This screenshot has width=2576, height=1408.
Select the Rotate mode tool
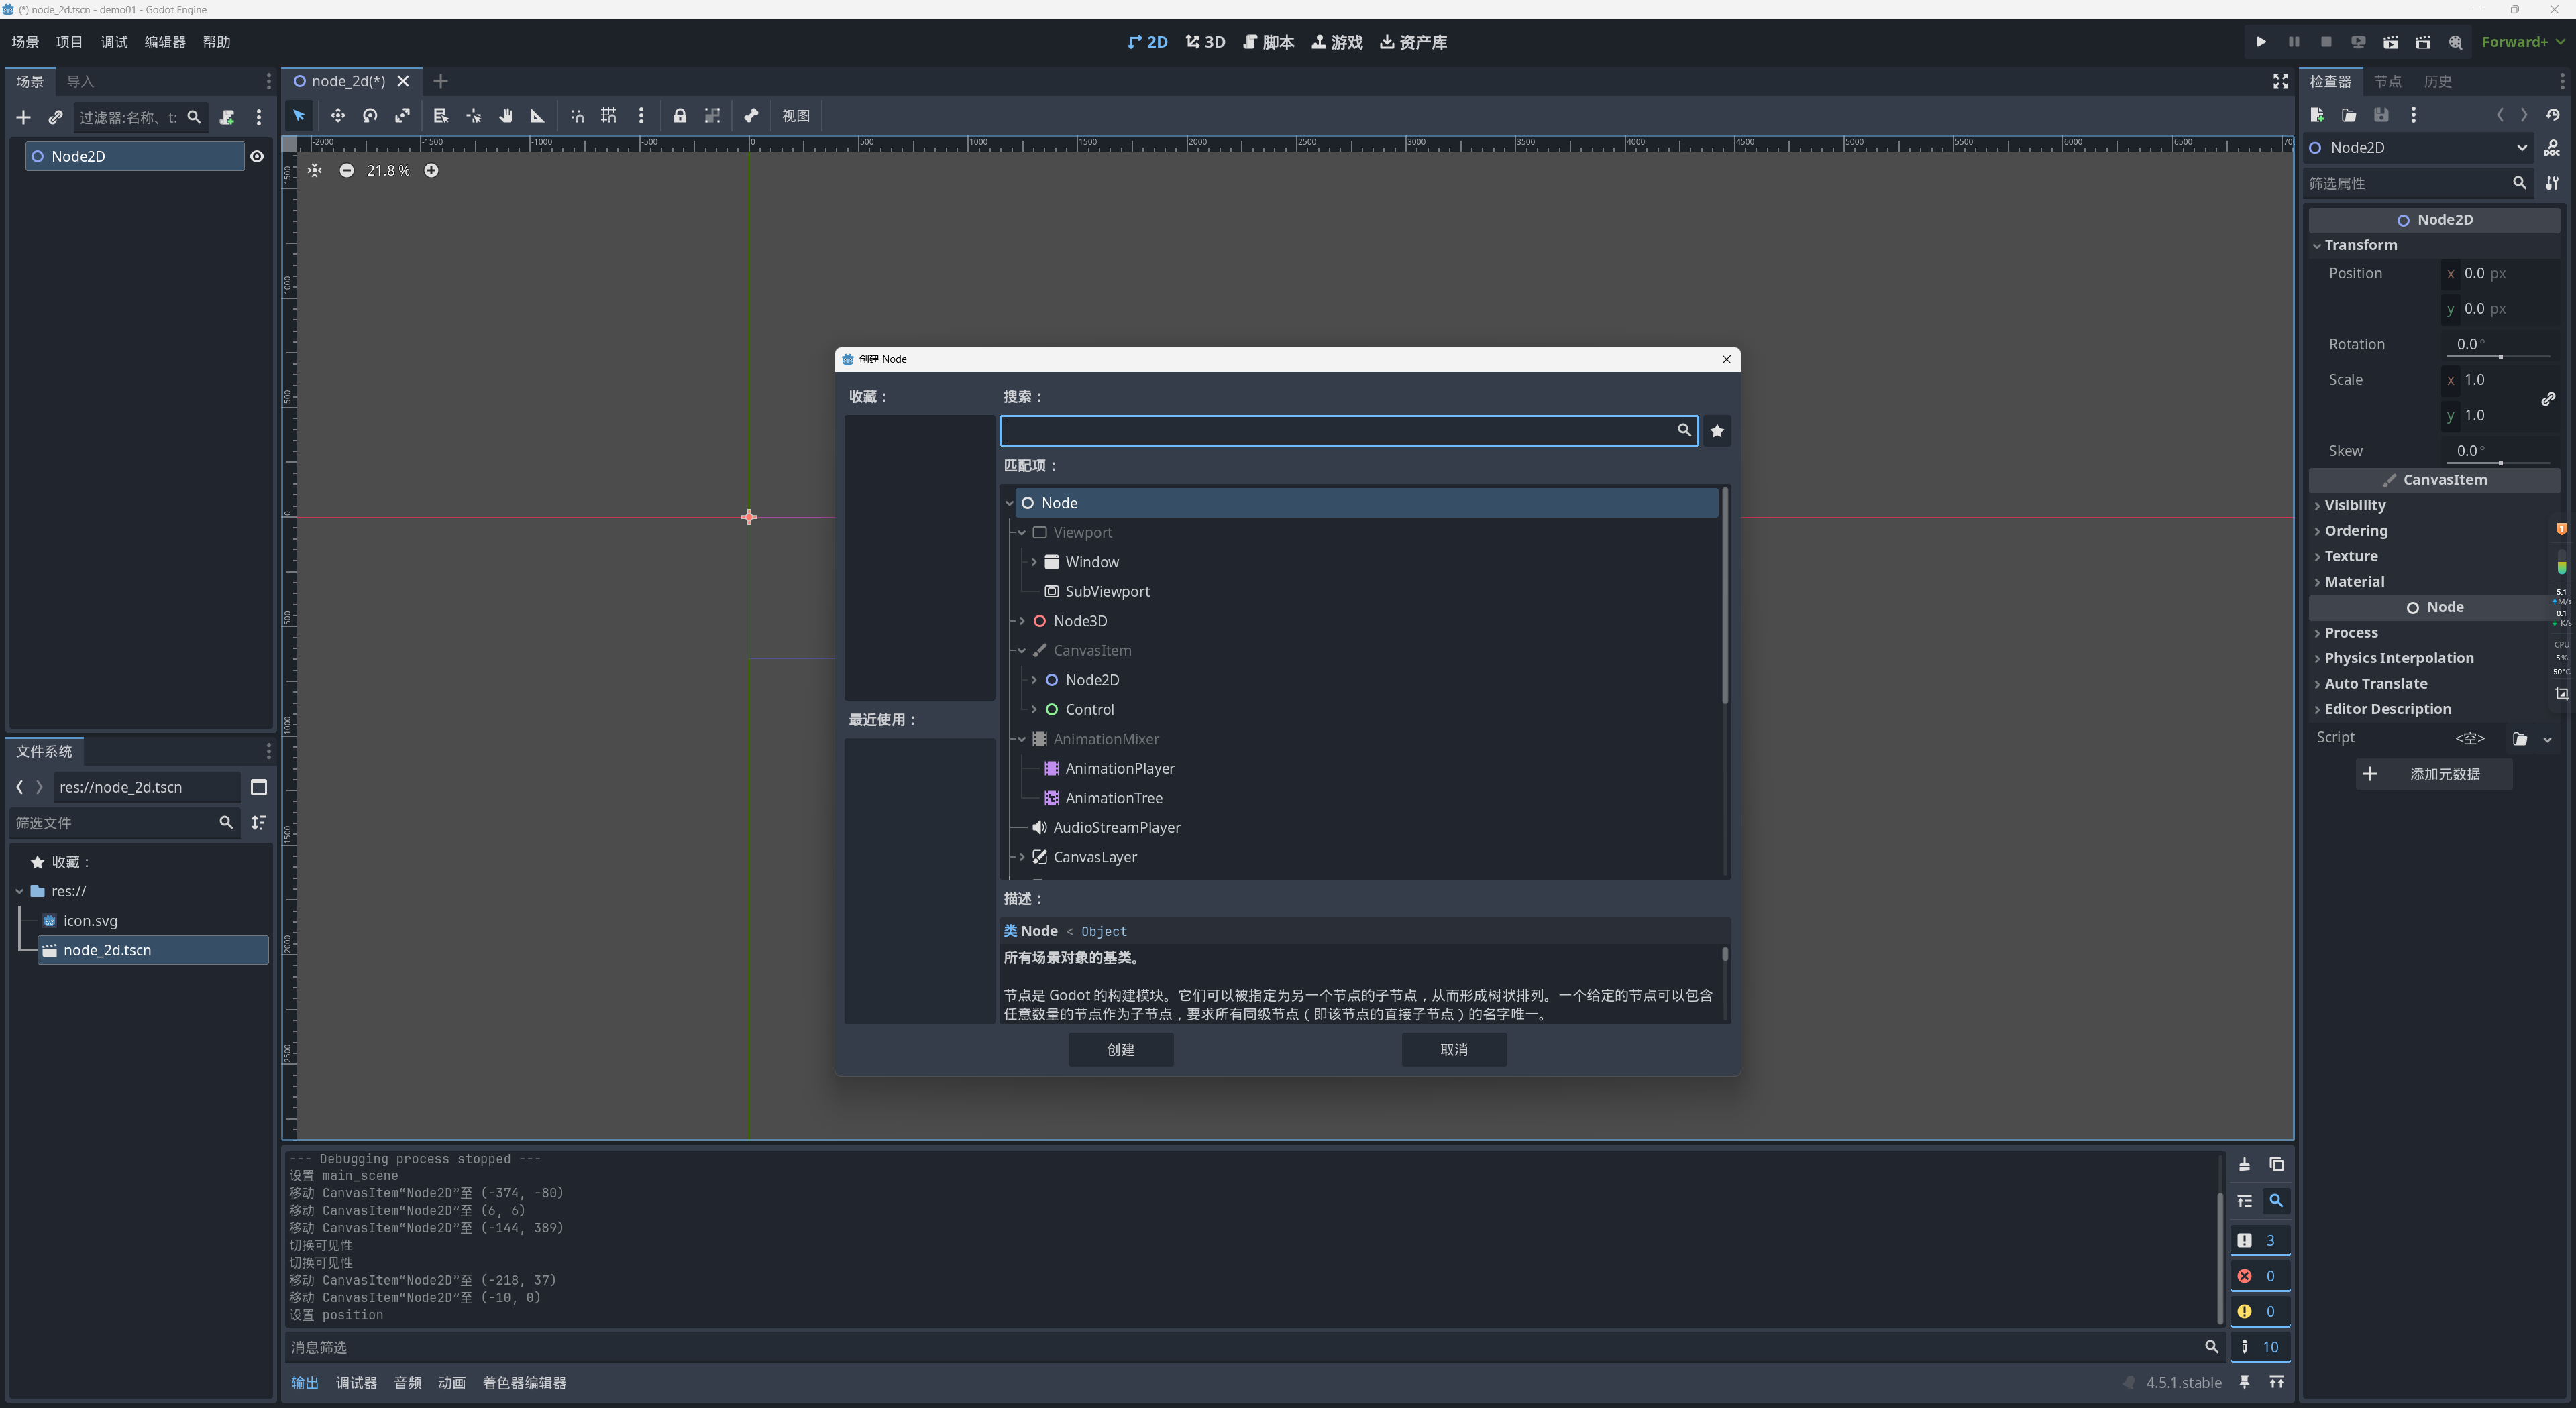coord(370,116)
